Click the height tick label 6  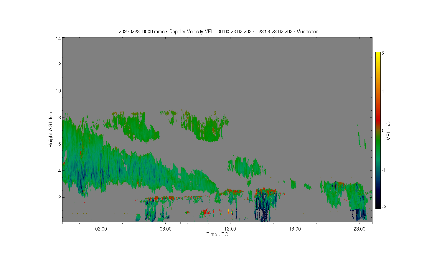(60, 144)
